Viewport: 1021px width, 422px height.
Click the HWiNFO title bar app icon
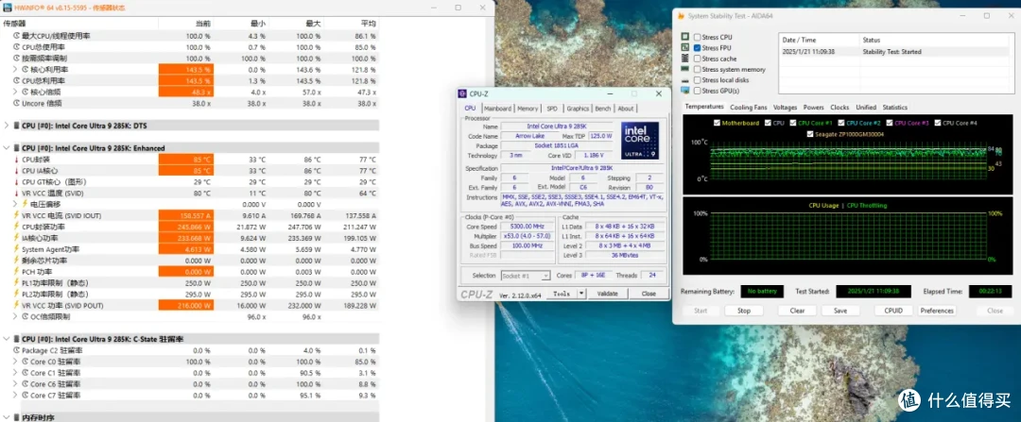[7, 8]
